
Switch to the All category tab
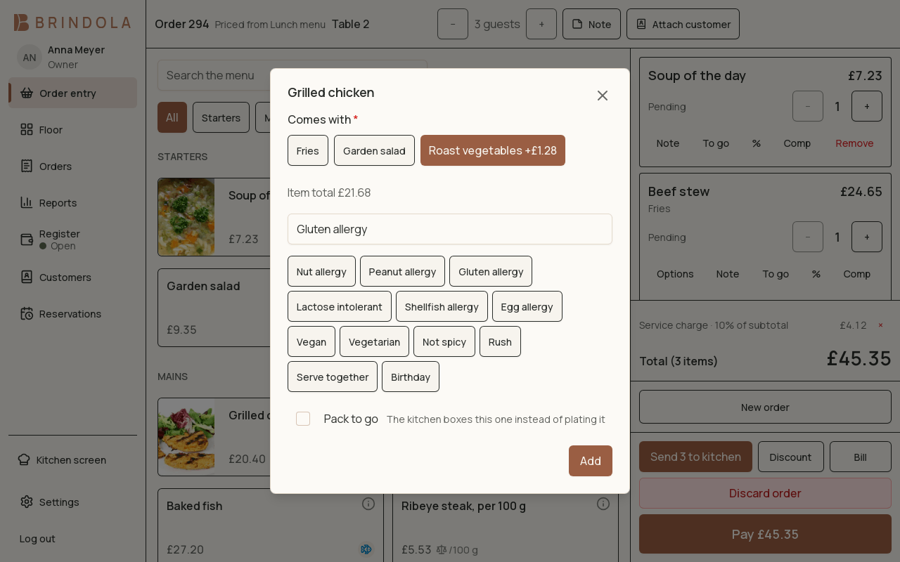pos(172,117)
